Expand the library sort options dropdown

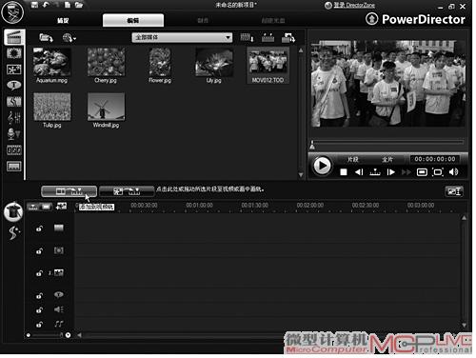(x=247, y=38)
